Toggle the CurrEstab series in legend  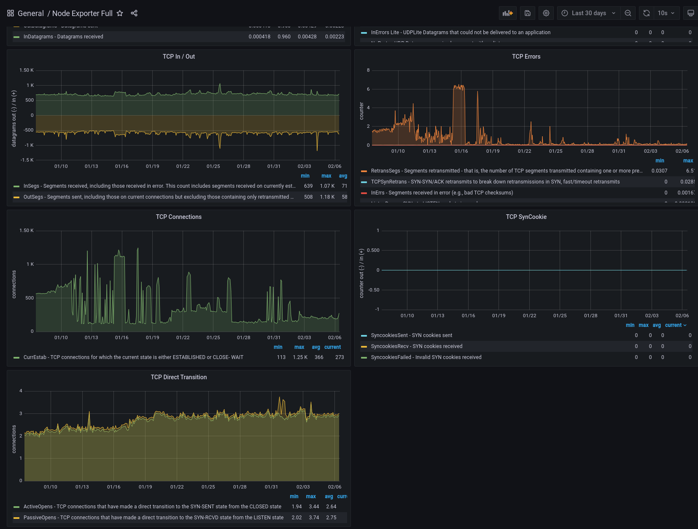pos(133,357)
